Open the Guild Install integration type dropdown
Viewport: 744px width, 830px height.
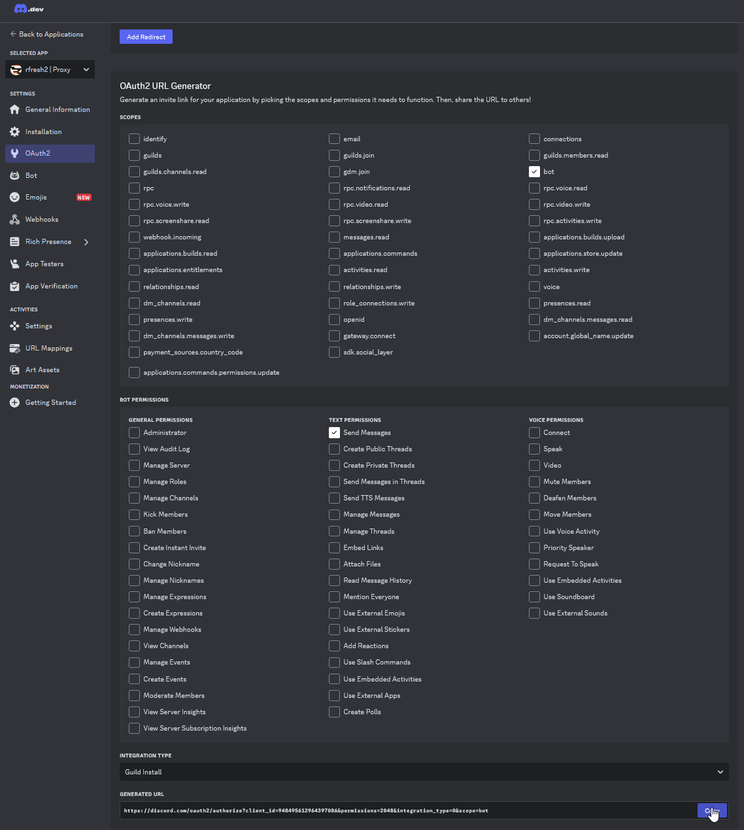(424, 772)
